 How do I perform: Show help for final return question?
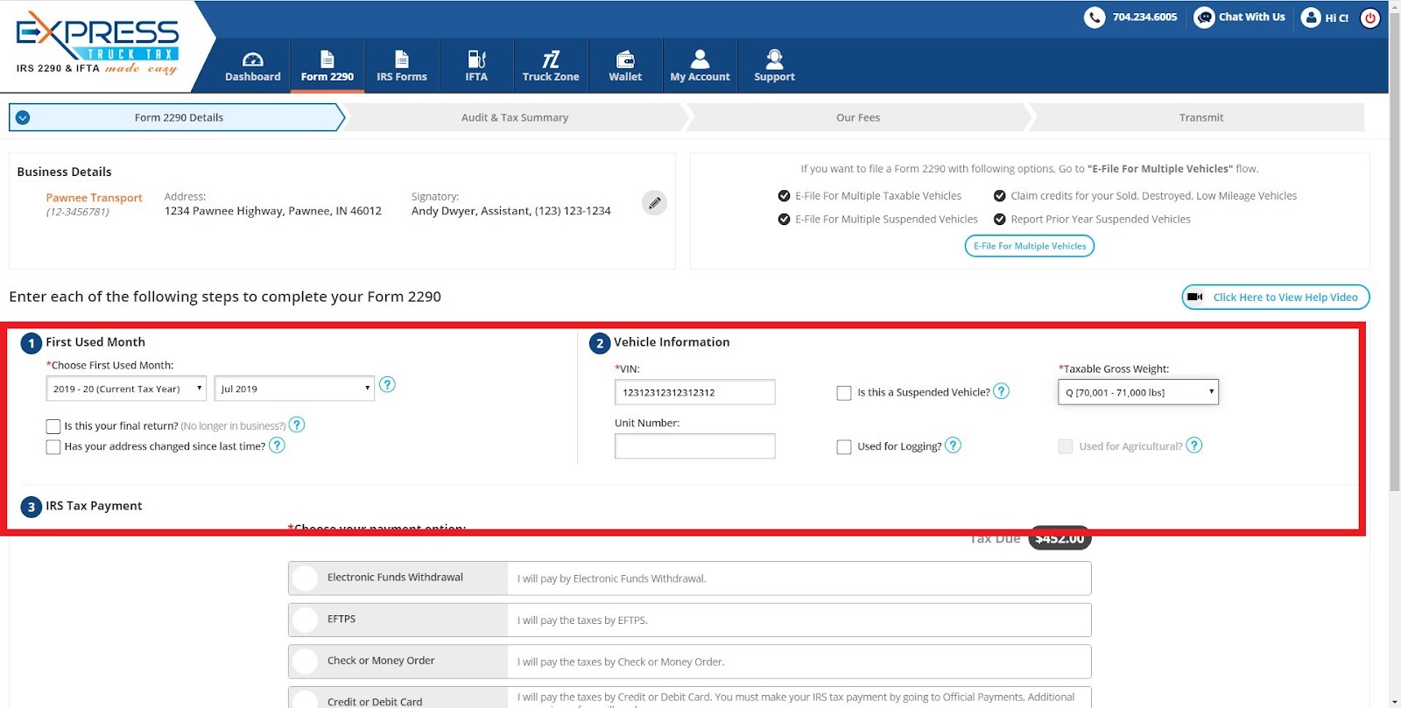click(297, 424)
